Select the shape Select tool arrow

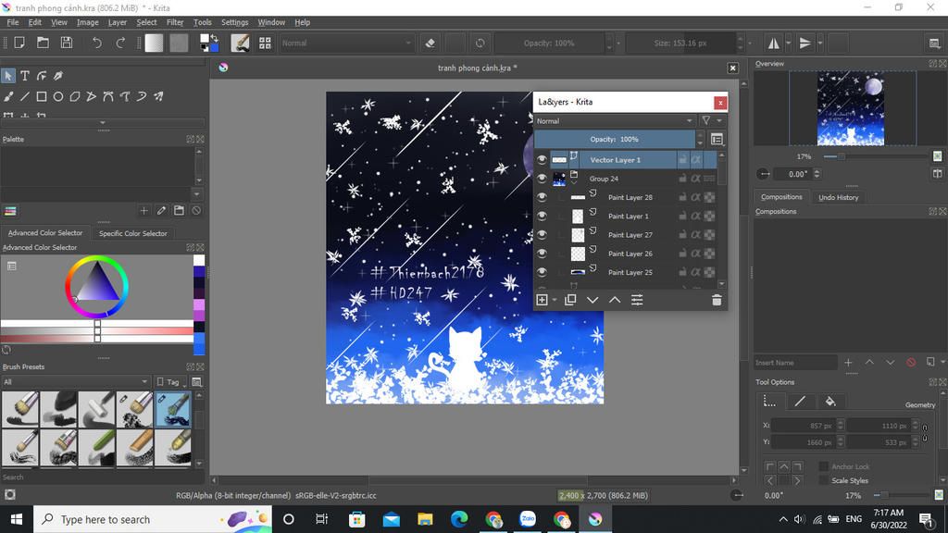(7, 76)
